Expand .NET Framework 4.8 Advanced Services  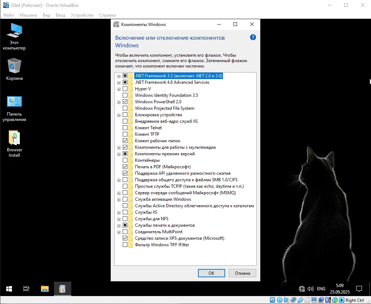119,83
